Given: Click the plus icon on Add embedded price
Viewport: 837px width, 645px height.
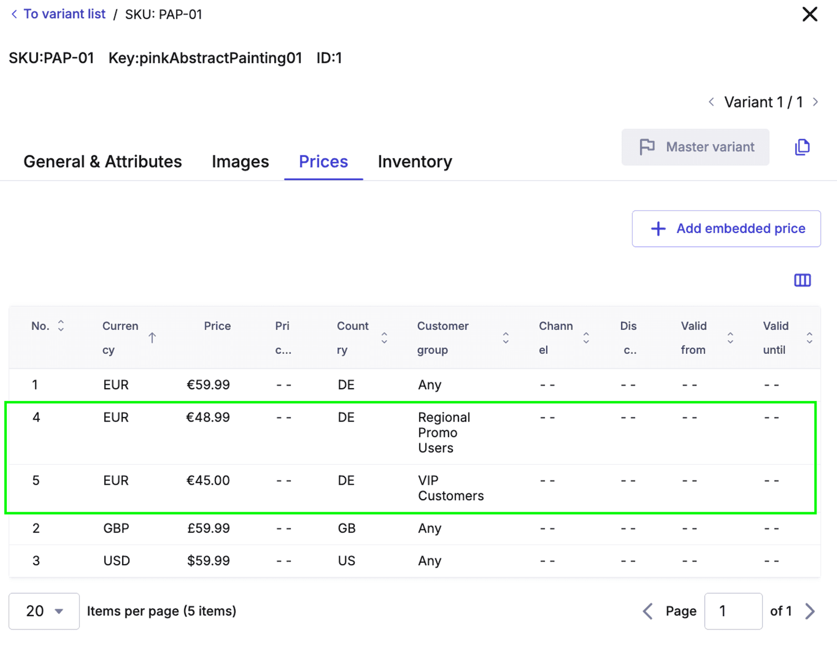Looking at the screenshot, I should [x=657, y=228].
